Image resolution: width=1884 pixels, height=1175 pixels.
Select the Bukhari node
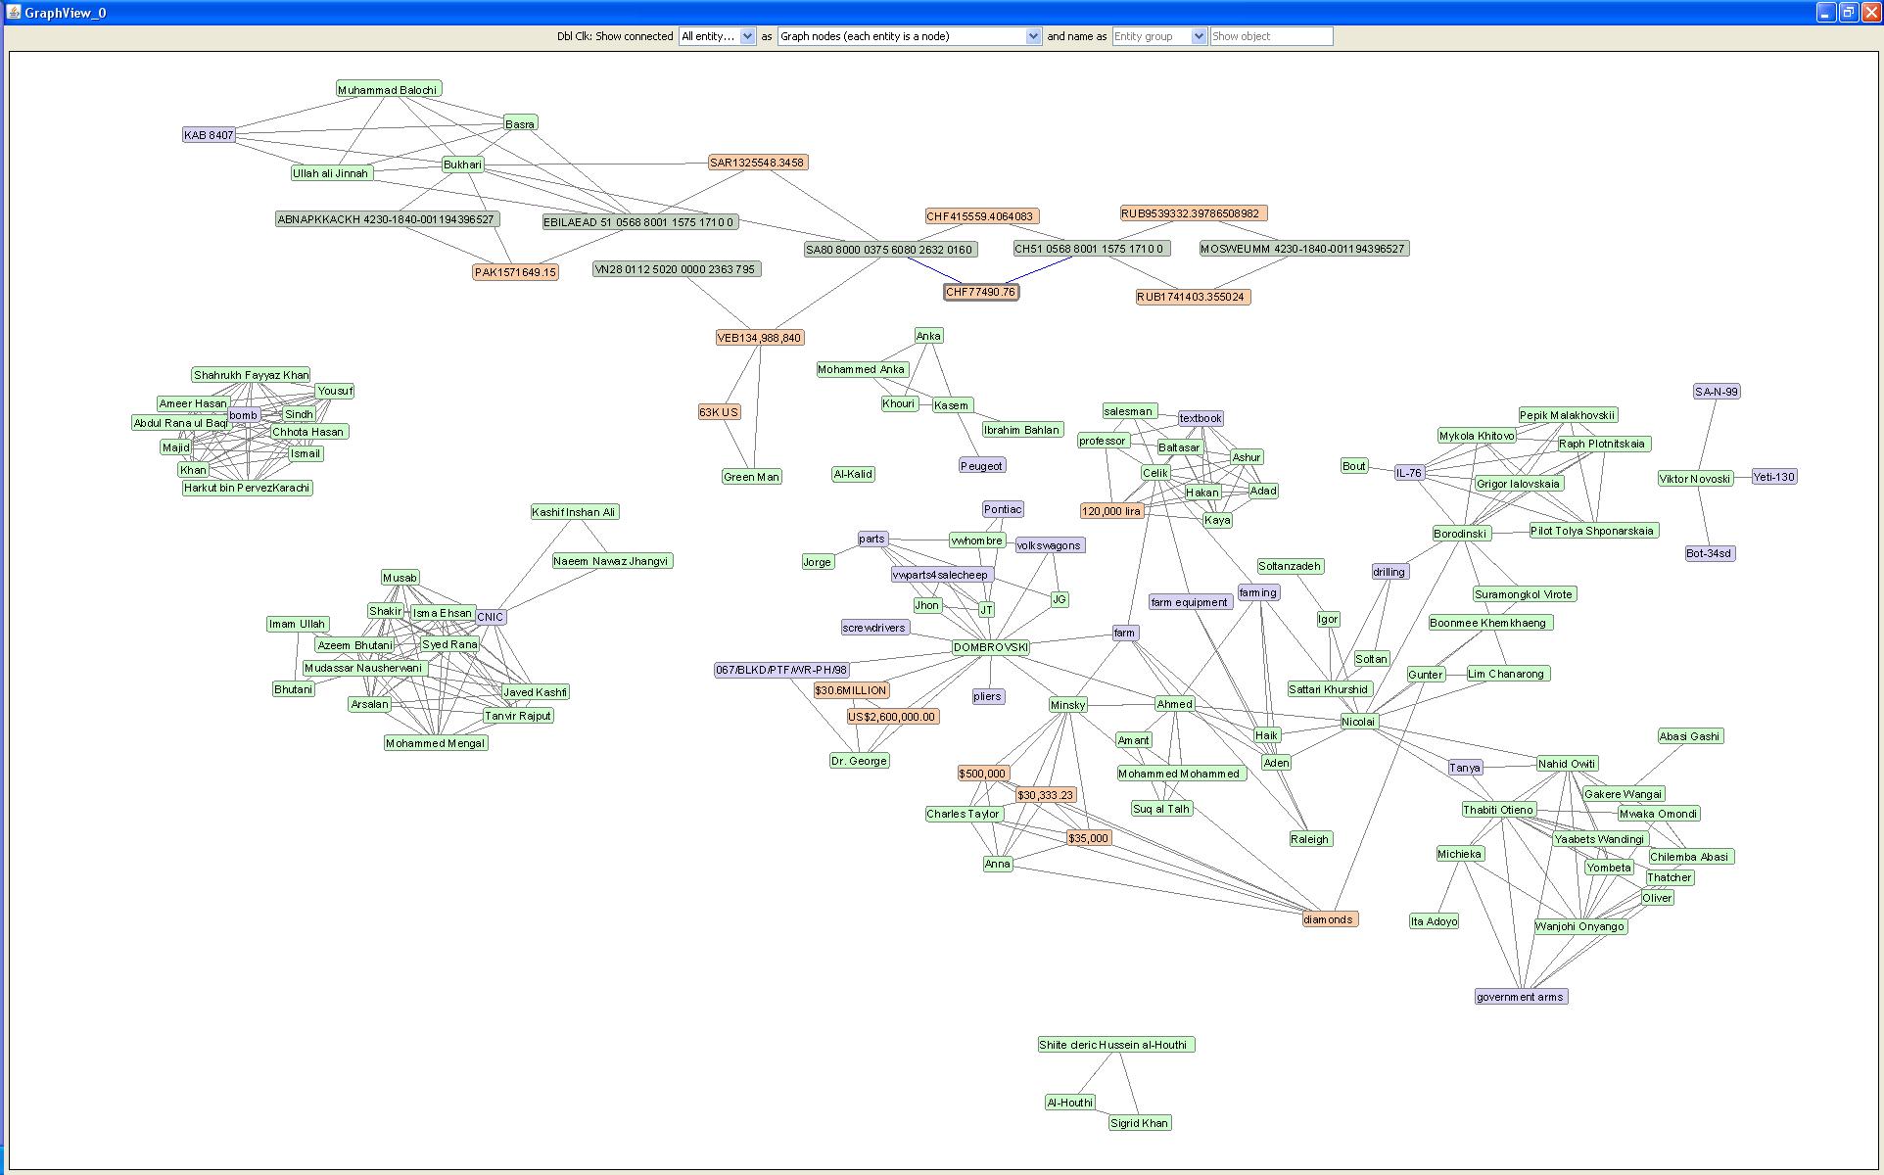(x=462, y=164)
